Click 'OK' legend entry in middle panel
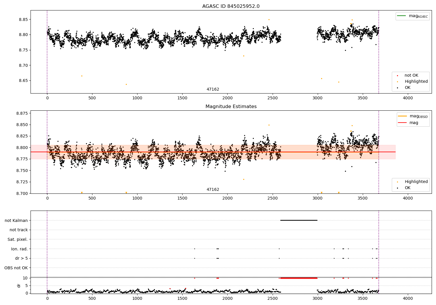This screenshot has height=305, width=436. pos(408,188)
